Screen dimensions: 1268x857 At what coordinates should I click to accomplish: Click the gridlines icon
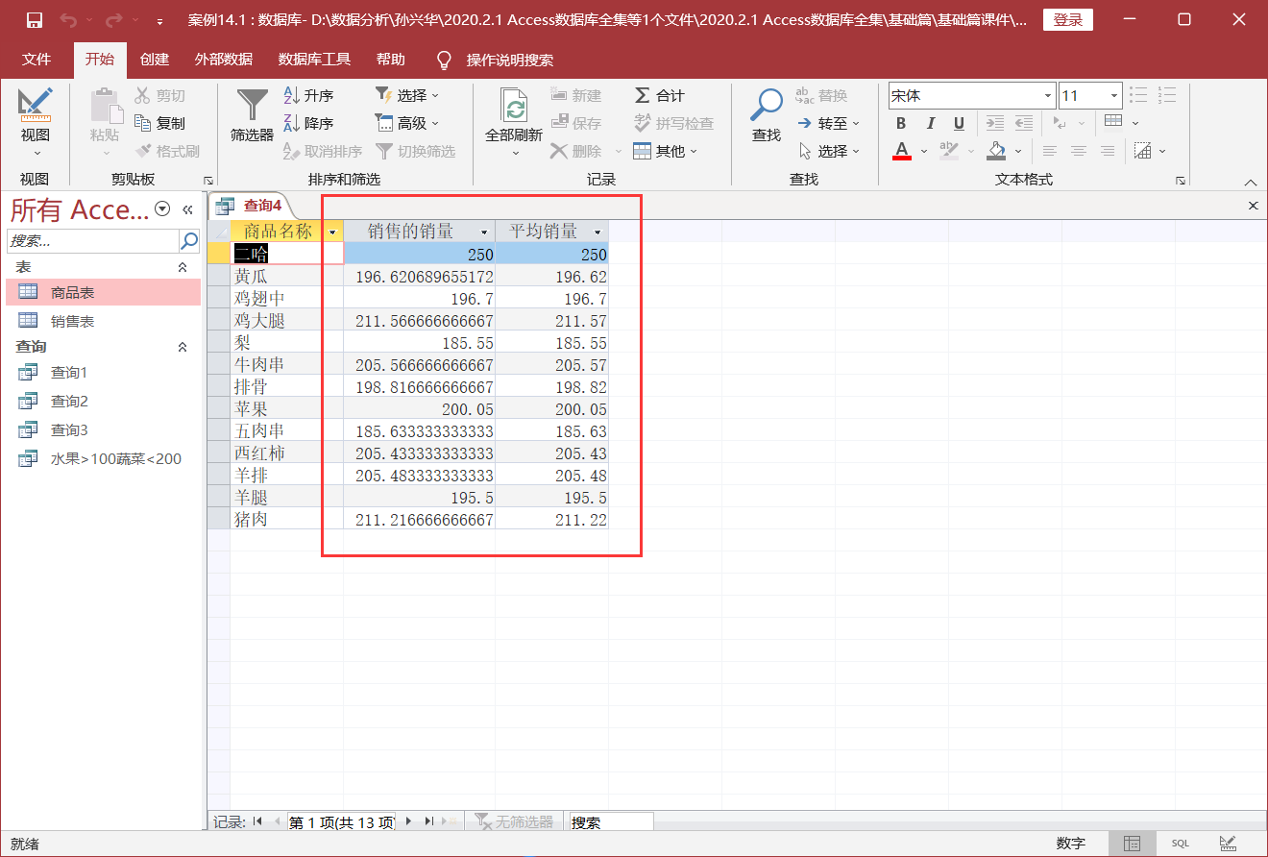tap(1113, 121)
